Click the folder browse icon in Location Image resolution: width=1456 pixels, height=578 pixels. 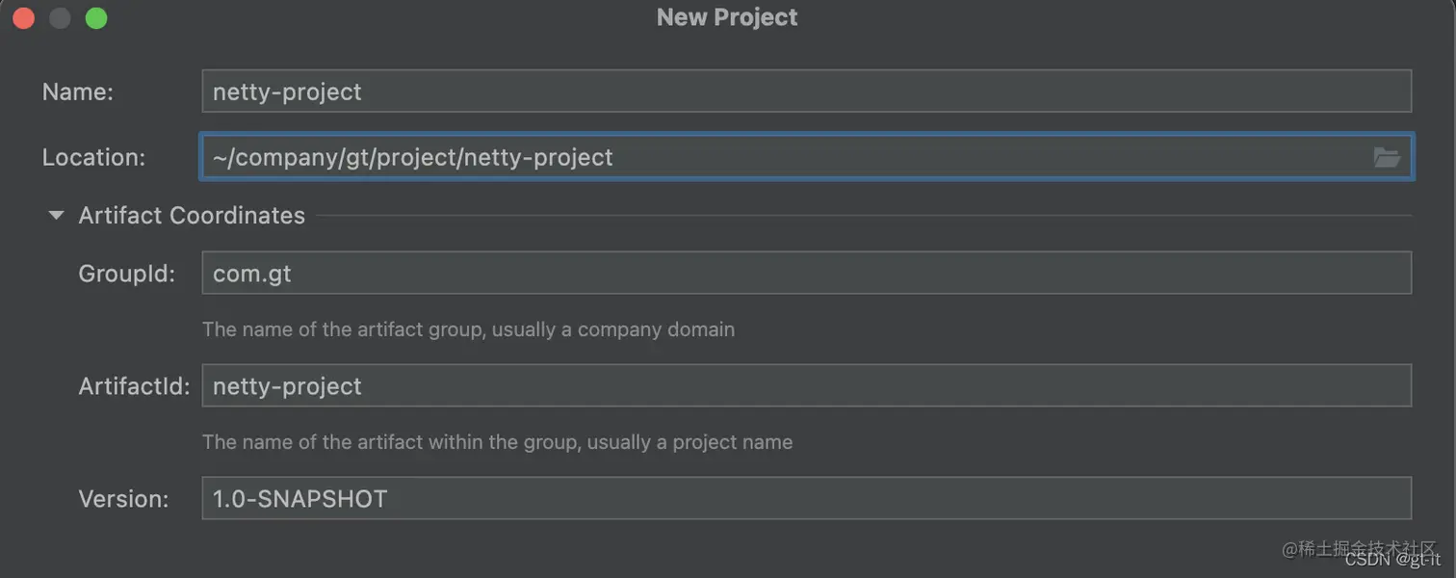pos(1387,157)
